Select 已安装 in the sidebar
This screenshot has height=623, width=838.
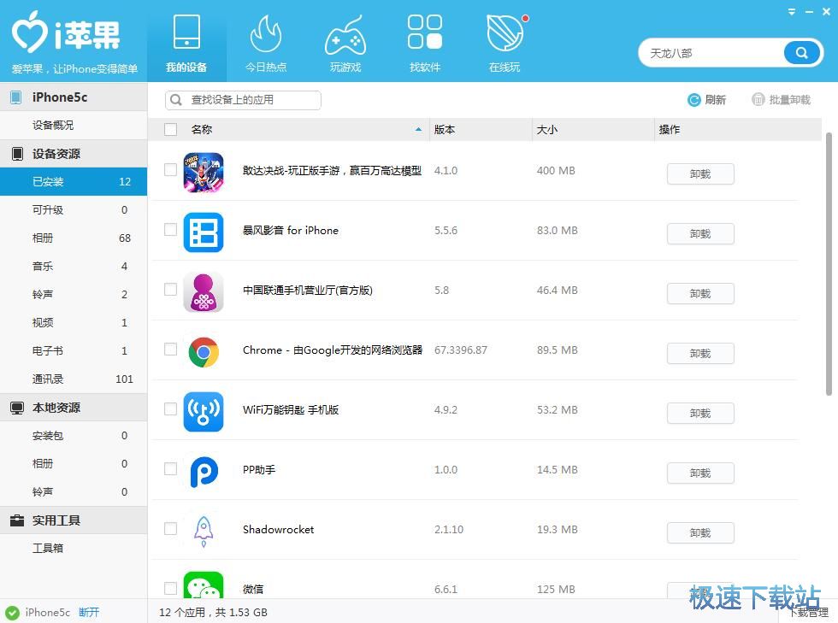(74, 182)
